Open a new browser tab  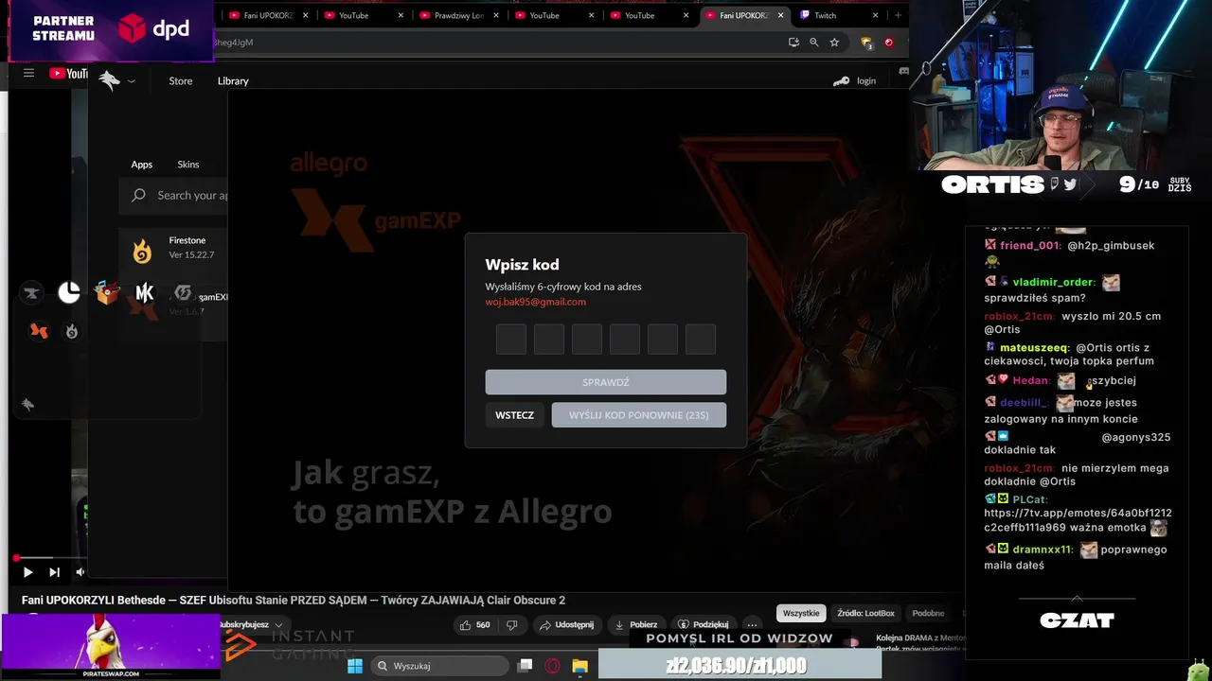pos(898,15)
